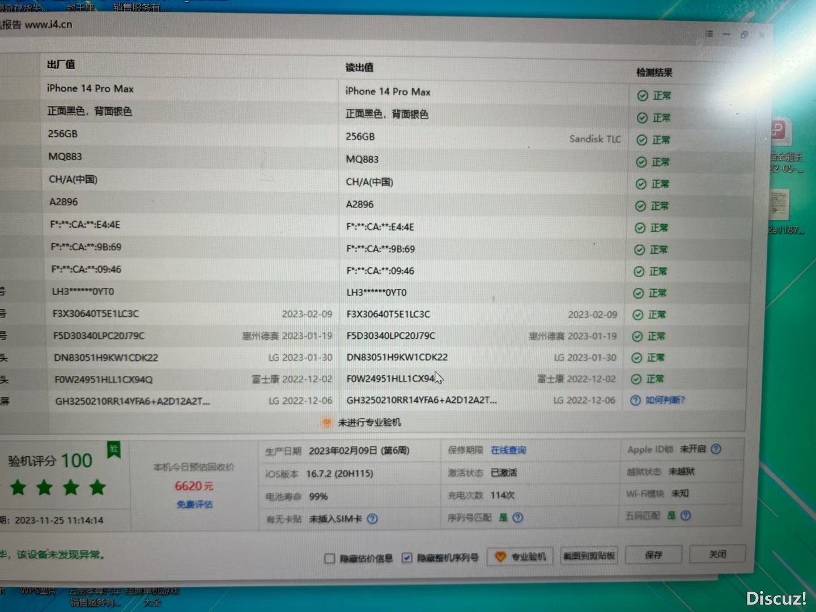Click read value GH3250210RR14YFA6+A2D12A2T...
The image size is (816, 612).
click(x=422, y=400)
